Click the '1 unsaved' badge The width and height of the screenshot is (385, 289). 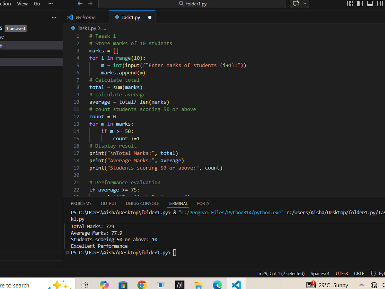[15, 29]
